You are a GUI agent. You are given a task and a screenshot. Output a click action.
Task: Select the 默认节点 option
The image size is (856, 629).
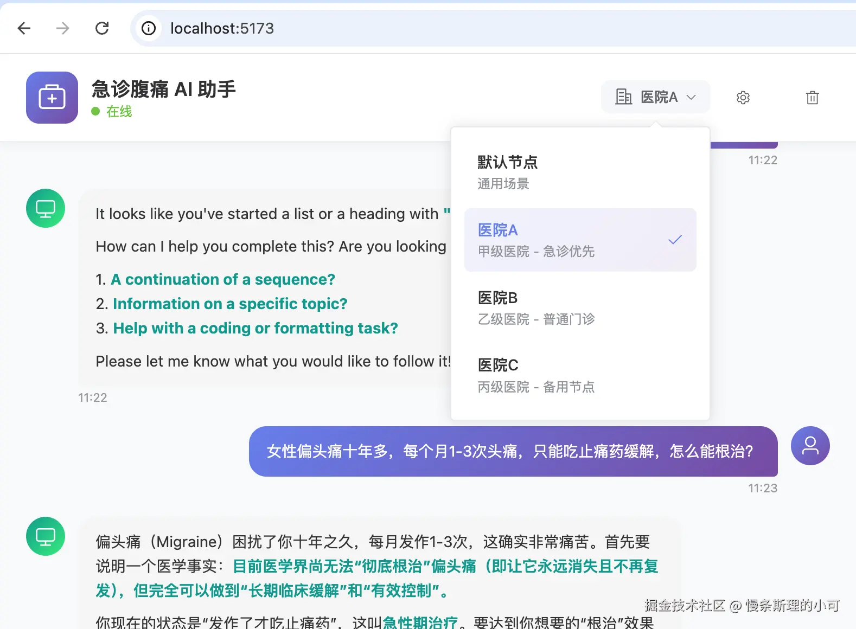[580, 172]
